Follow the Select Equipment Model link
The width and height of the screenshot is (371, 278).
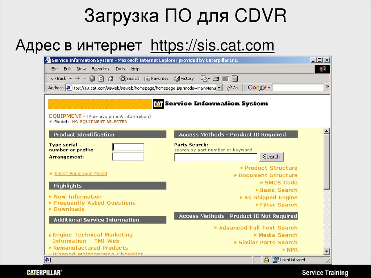pos(80,174)
